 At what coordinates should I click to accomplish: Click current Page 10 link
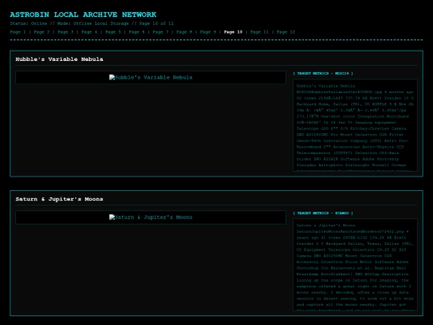[233, 32]
